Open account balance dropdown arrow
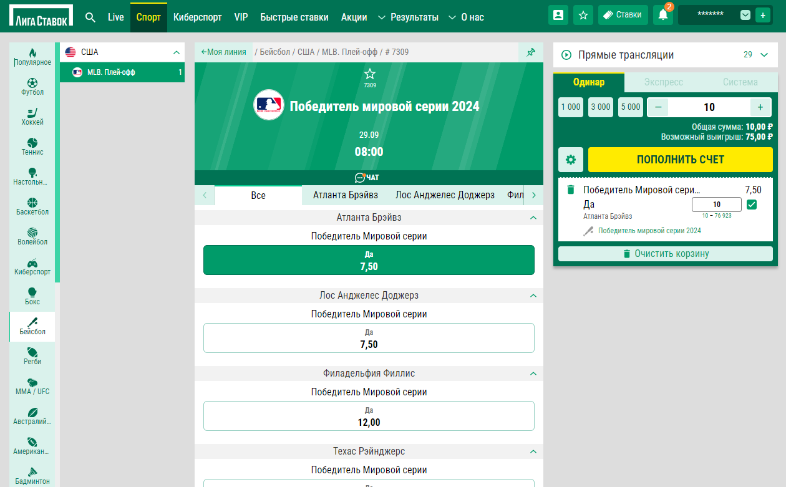Viewport: 786px width, 487px height. [745, 15]
